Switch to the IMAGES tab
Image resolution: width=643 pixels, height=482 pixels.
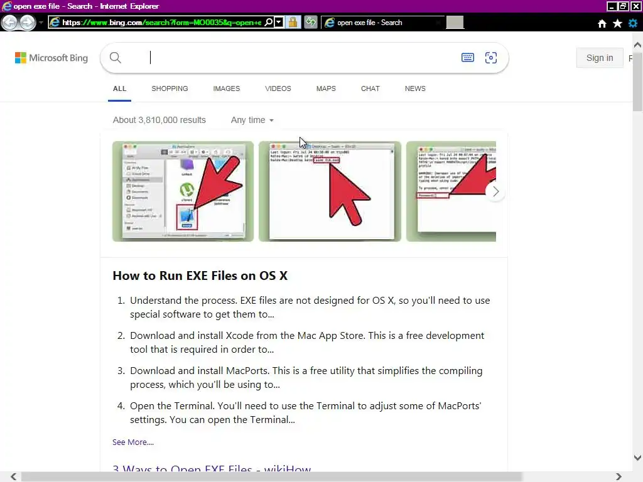pos(226,88)
